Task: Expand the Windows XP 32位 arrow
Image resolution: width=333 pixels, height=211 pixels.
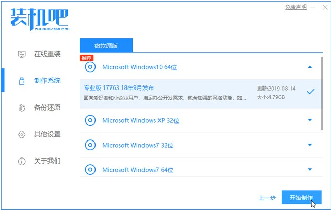Action: point(310,120)
